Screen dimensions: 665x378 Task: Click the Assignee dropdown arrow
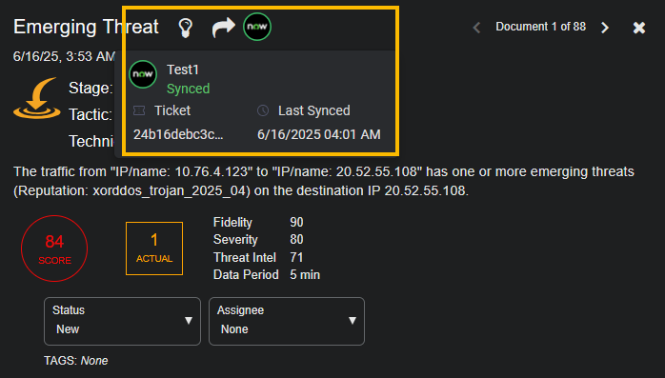(353, 321)
